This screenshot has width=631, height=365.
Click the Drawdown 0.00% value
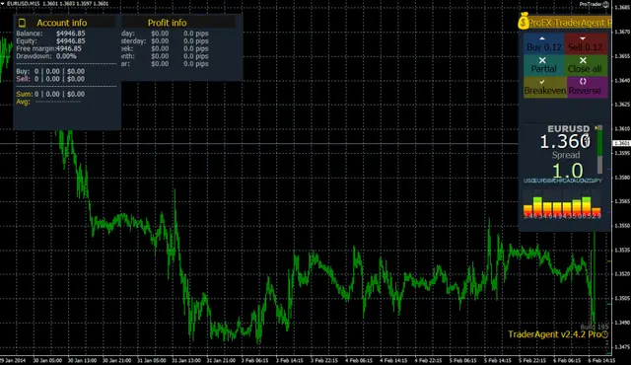(66, 56)
